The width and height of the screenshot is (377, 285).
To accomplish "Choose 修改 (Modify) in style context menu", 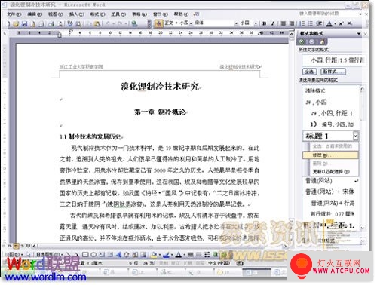I will pyautogui.click(x=330, y=155).
